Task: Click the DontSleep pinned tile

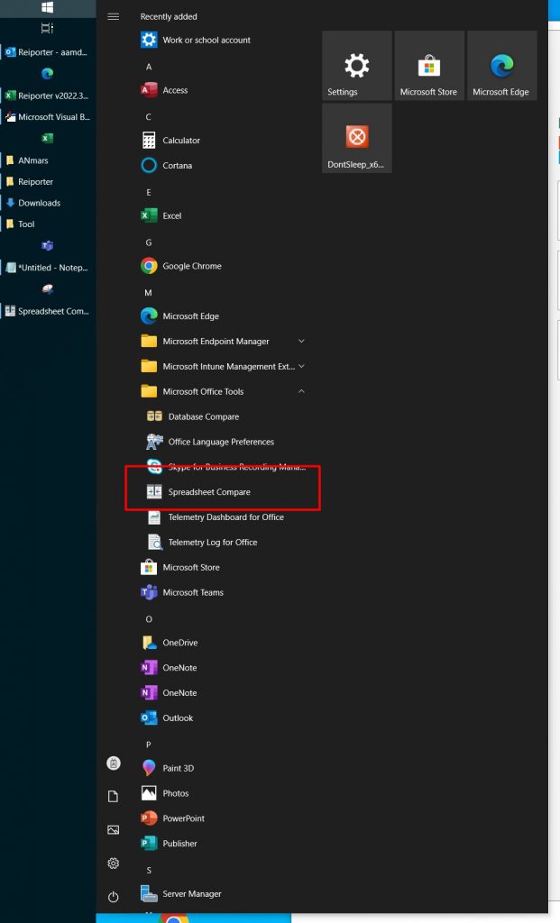Action: point(357,138)
